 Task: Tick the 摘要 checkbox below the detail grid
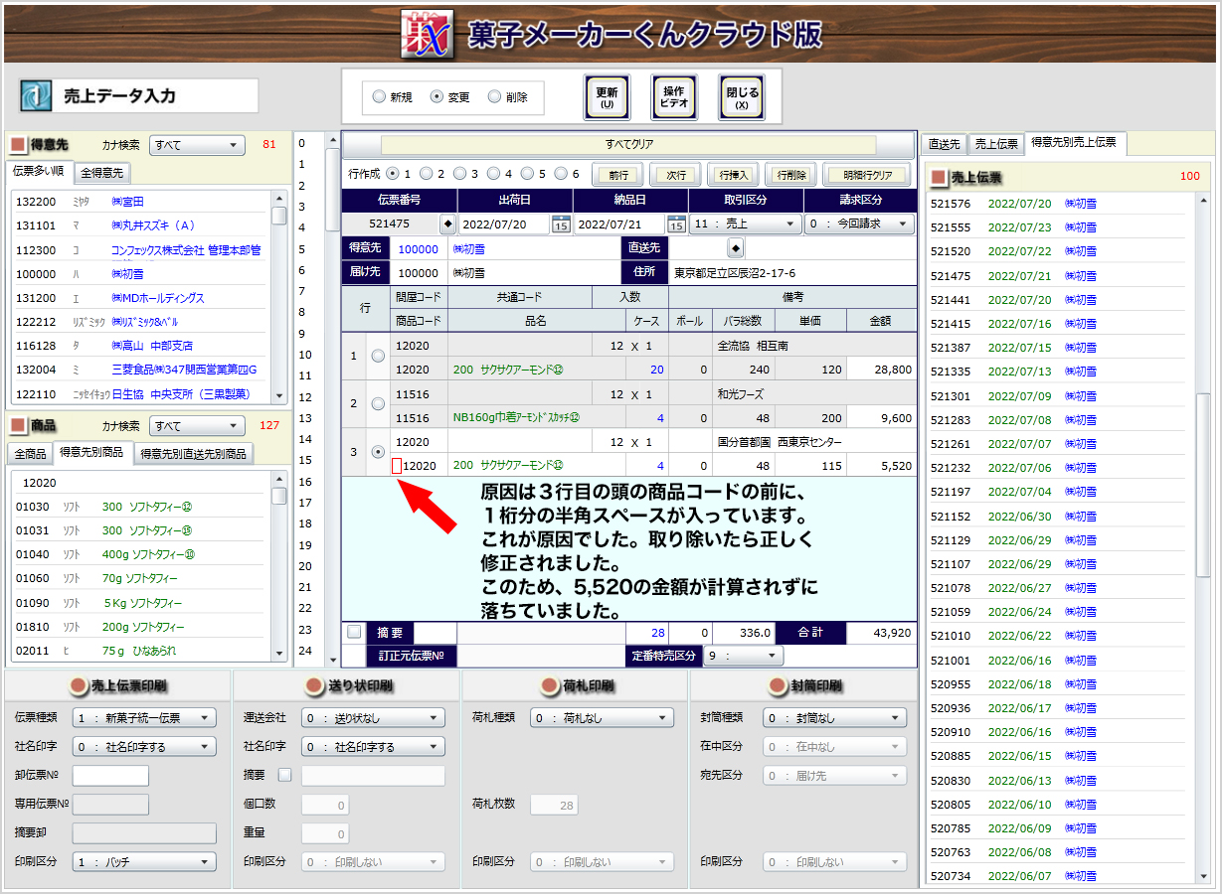355,632
